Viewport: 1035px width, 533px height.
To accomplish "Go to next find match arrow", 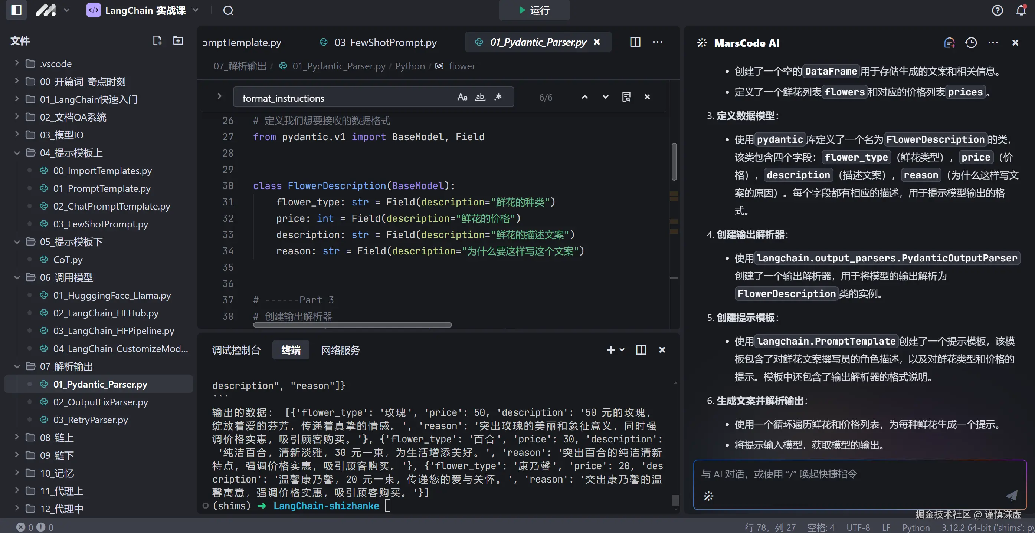I will 605,97.
